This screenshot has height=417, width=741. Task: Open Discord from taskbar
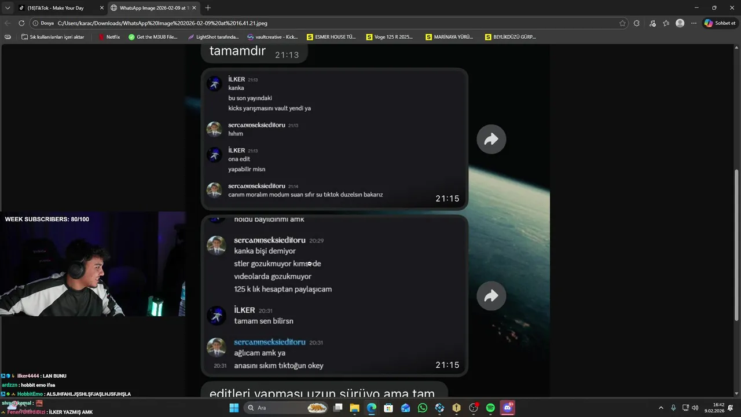pyautogui.click(x=508, y=408)
